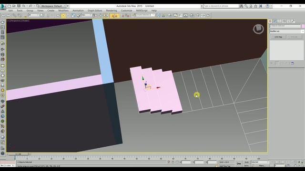Screen dimensions: 305x171
Task: Open the Help question mark dropdown arrow
Action: tap(271, 6)
